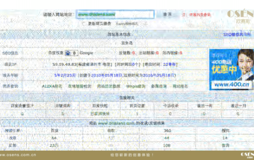This screenshot has height=160, width=254.
Task: Click the website address input field
Action: [x=115, y=14]
